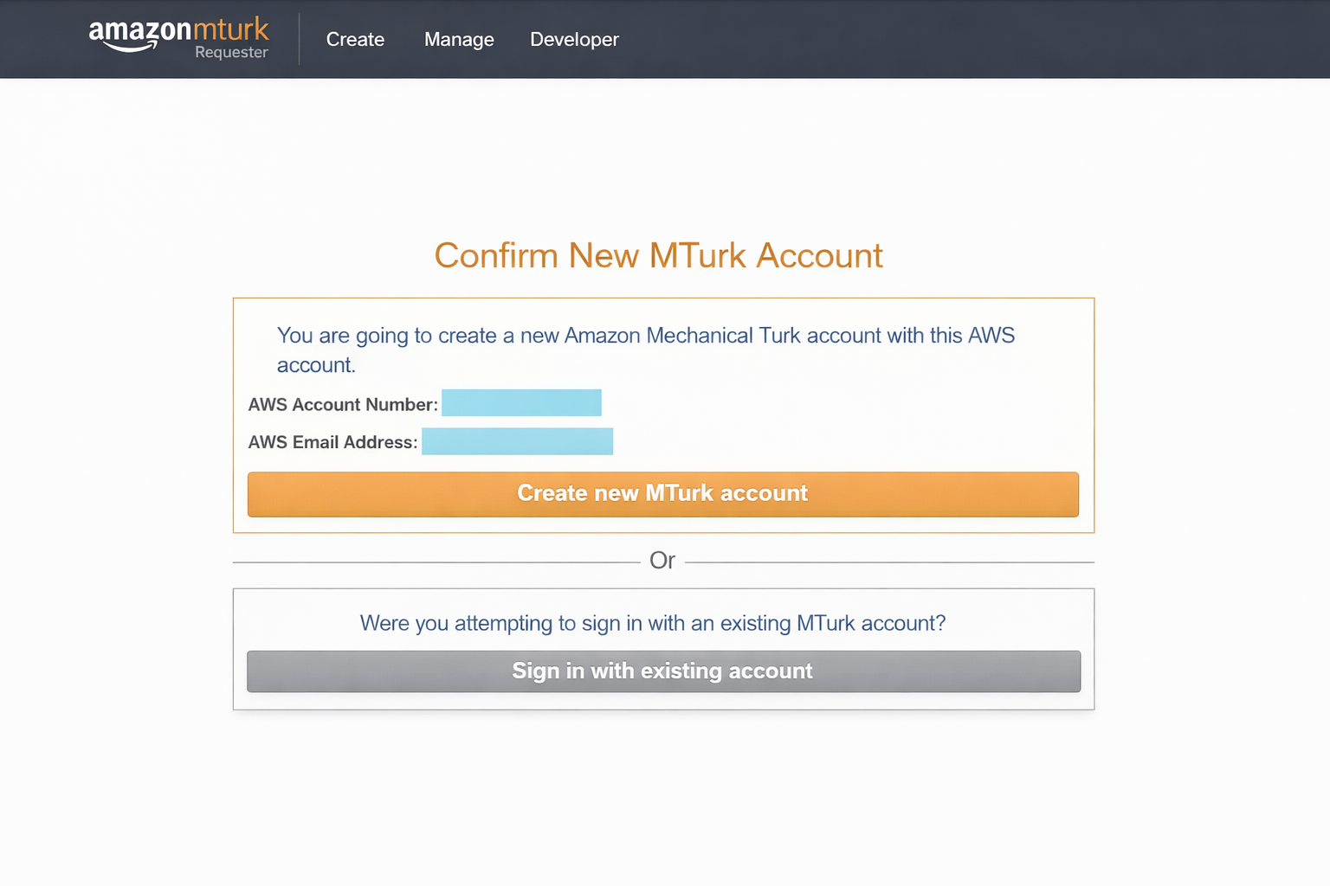Click the vertical divider beside the logo
The image size is (1330, 886).
300,39
